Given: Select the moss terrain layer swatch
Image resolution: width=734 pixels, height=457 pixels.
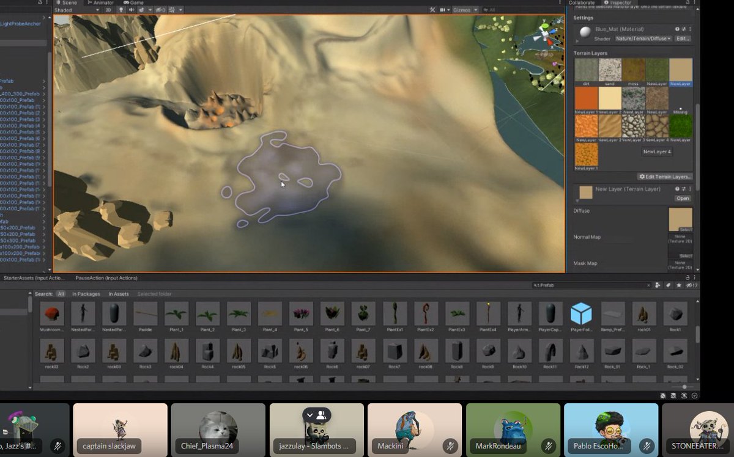Looking at the screenshot, I should [x=633, y=70].
